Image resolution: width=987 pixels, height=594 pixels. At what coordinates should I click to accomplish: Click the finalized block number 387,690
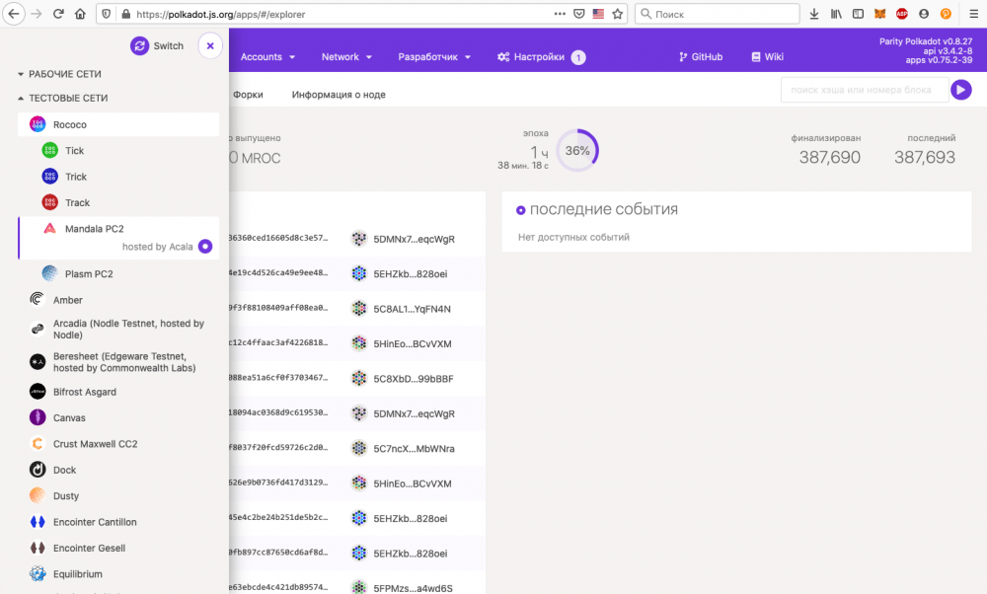[830, 157]
